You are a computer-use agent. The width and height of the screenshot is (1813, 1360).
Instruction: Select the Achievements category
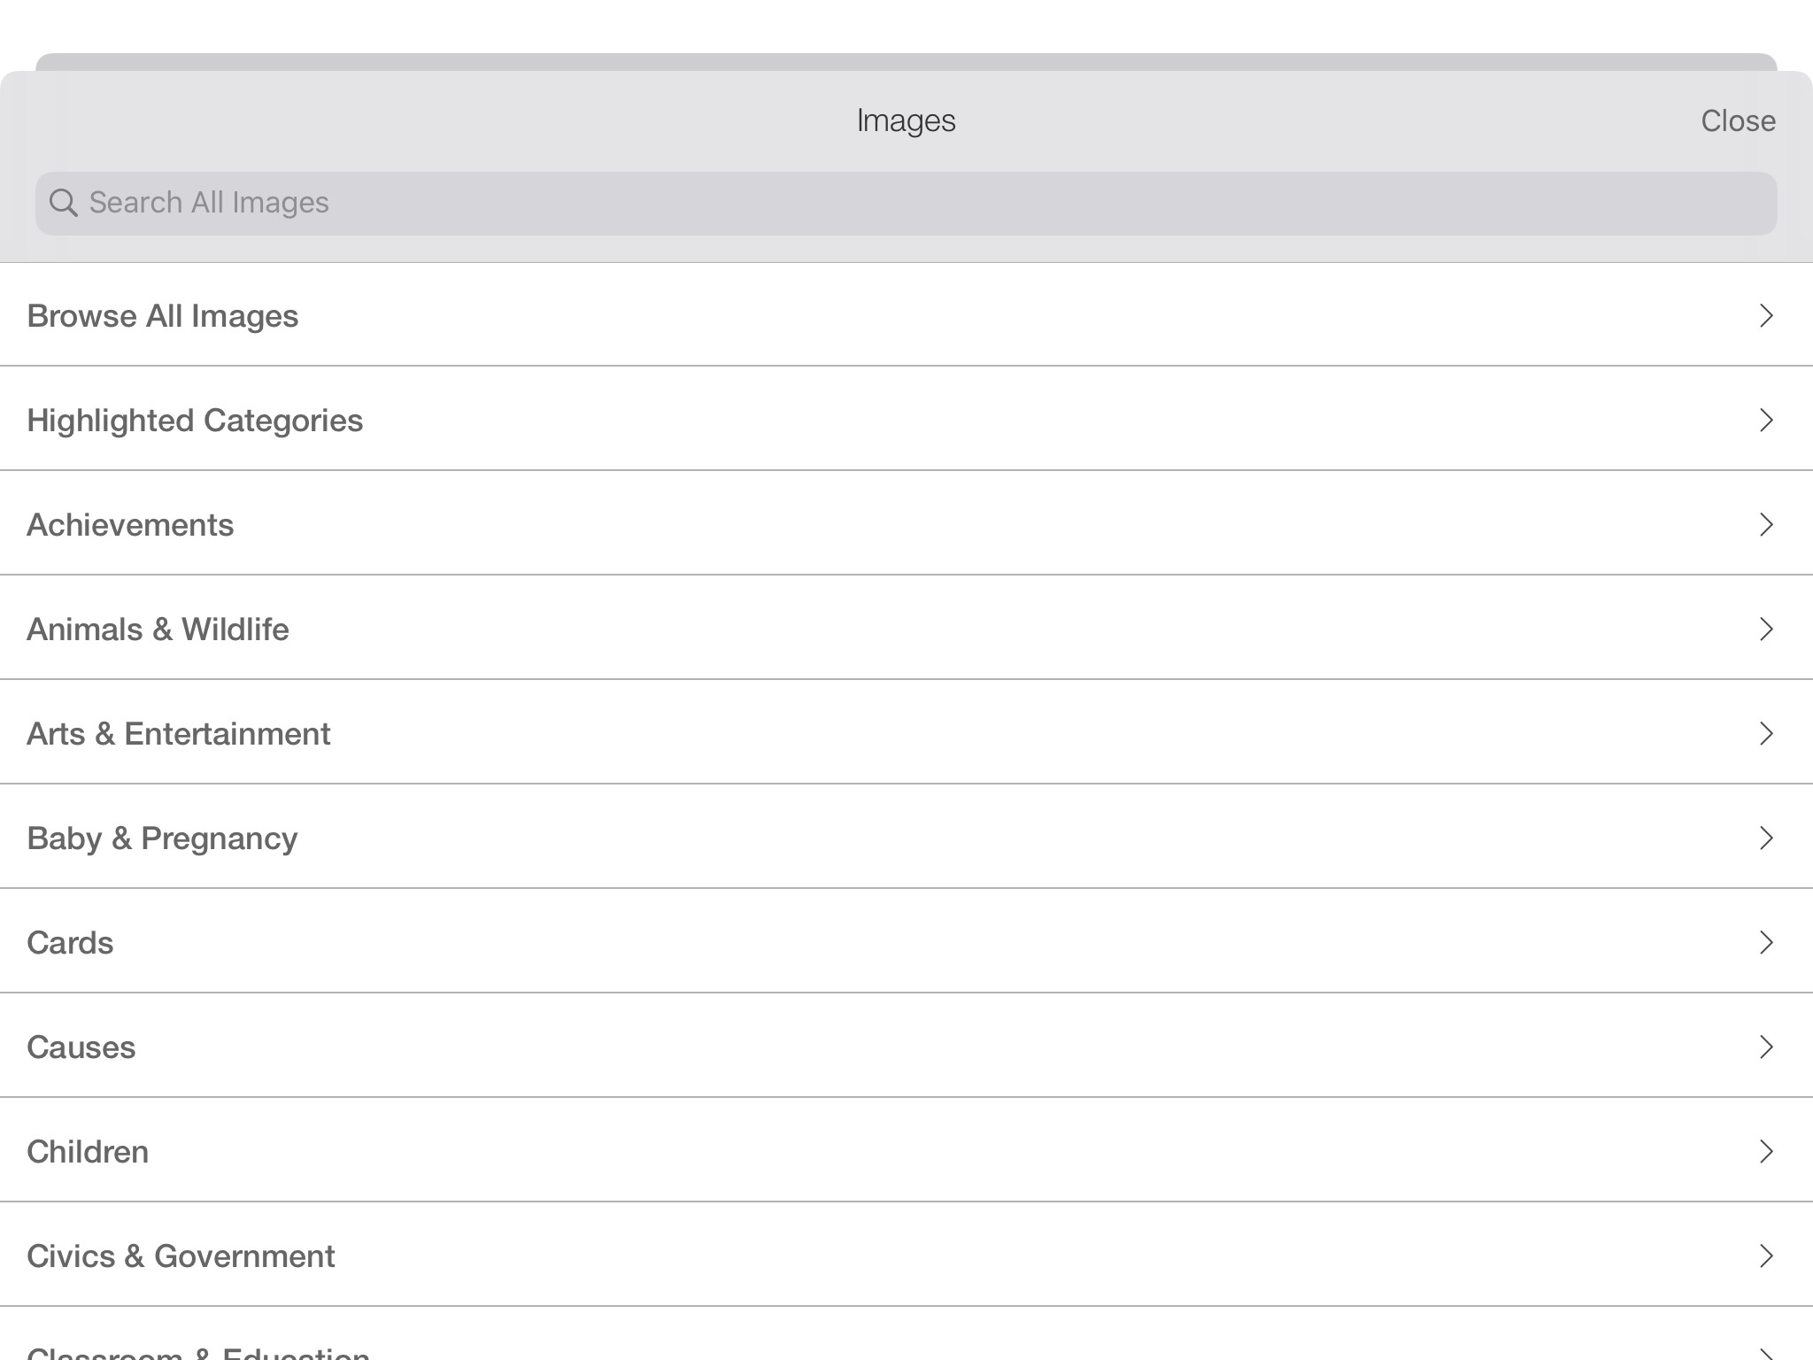tap(906, 523)
